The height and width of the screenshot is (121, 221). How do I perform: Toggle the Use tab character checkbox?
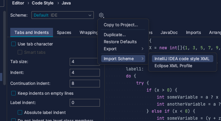pos(13,44)
